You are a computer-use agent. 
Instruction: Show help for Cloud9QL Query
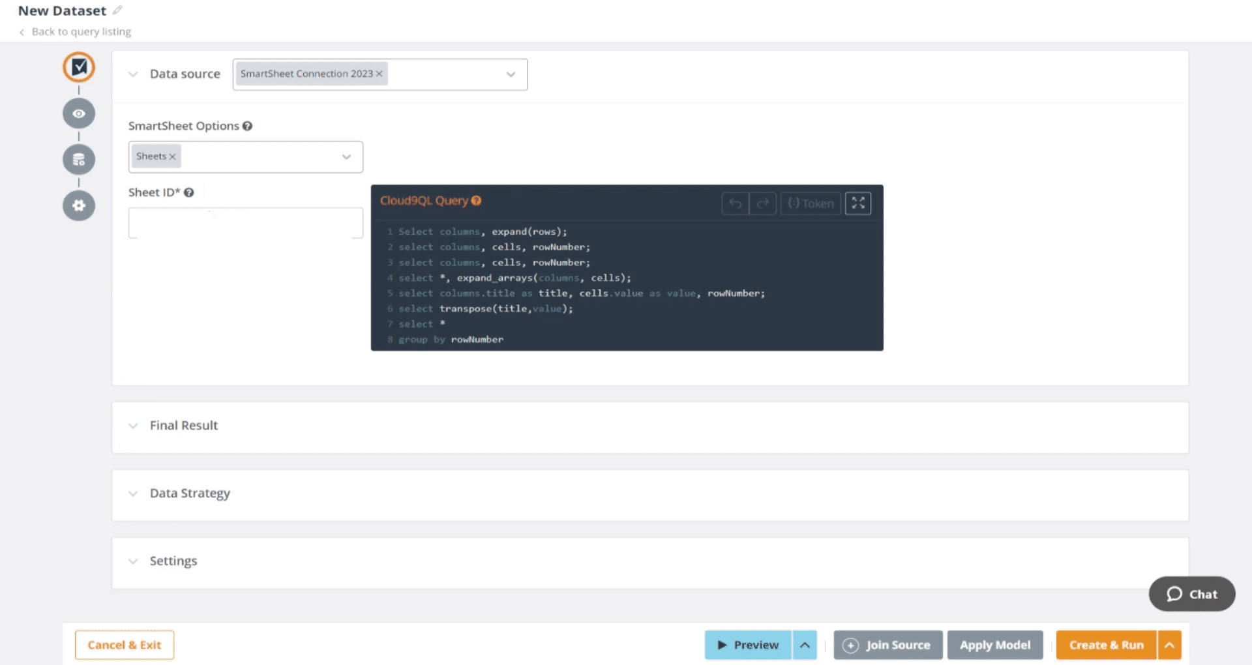pos(477,201)
